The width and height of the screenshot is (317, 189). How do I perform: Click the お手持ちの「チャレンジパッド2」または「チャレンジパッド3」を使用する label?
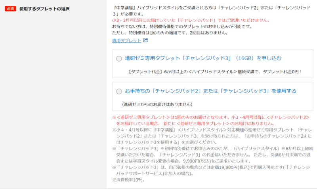(210, 91)
